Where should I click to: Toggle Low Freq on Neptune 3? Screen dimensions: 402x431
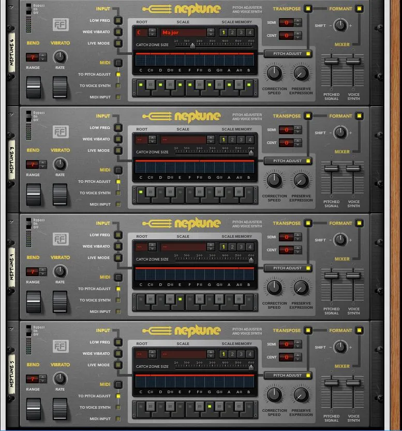click(x=118, y=127)
